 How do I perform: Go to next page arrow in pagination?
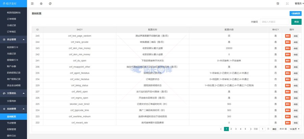[250, 129]
